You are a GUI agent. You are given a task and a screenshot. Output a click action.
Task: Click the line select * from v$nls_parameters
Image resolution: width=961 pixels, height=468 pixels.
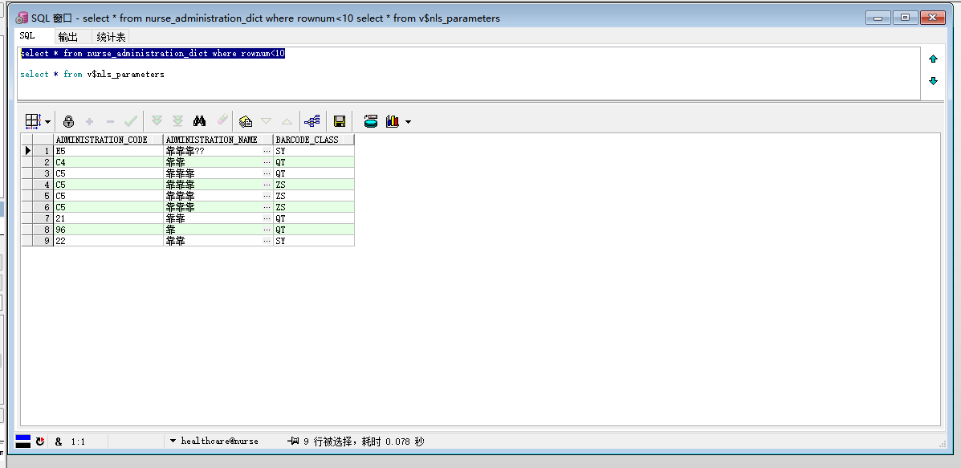click(92, 74)
